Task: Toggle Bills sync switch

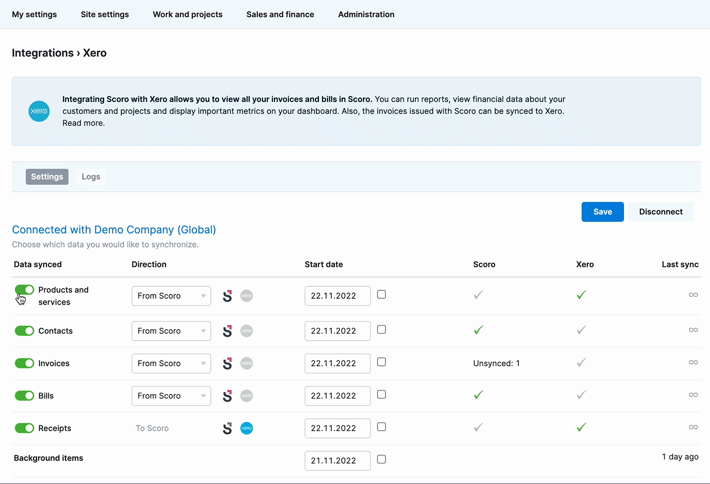Action: (24, 396)
